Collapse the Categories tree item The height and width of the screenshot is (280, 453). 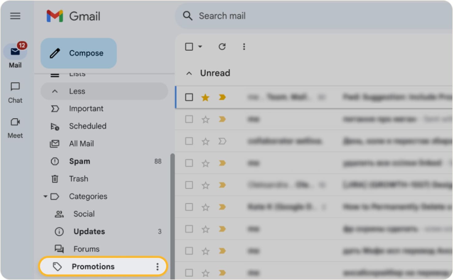click(45, 196)
